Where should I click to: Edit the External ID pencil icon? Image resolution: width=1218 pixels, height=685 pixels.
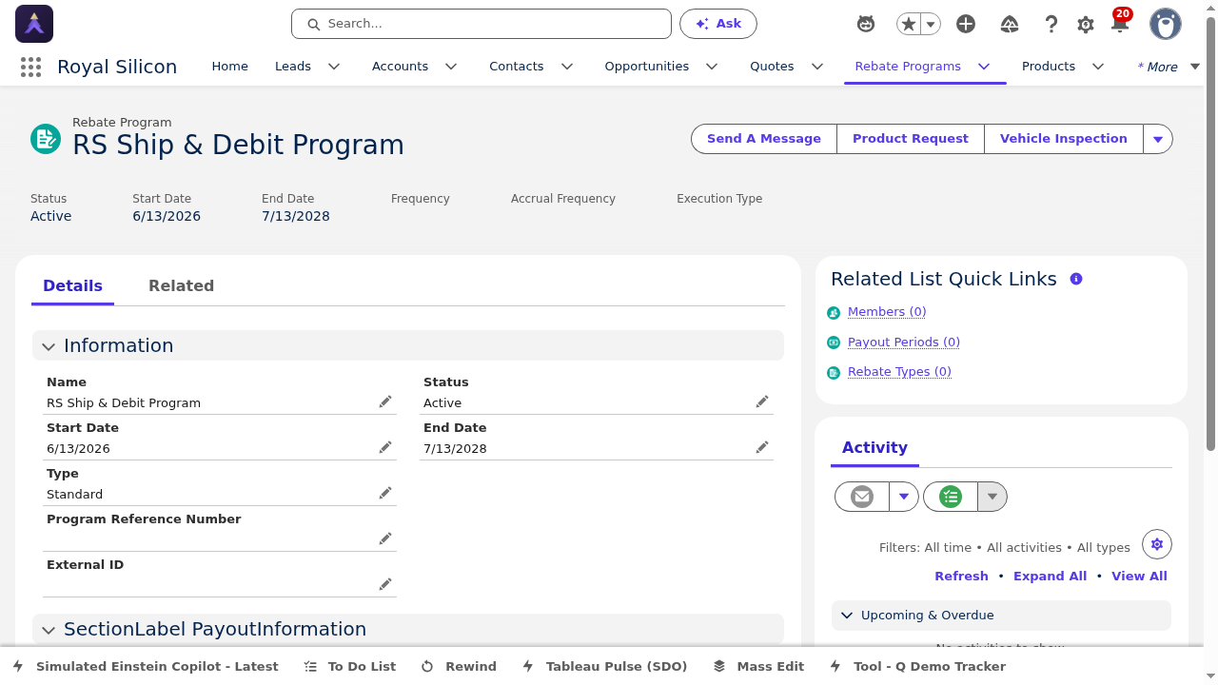[x=385, y=584]
